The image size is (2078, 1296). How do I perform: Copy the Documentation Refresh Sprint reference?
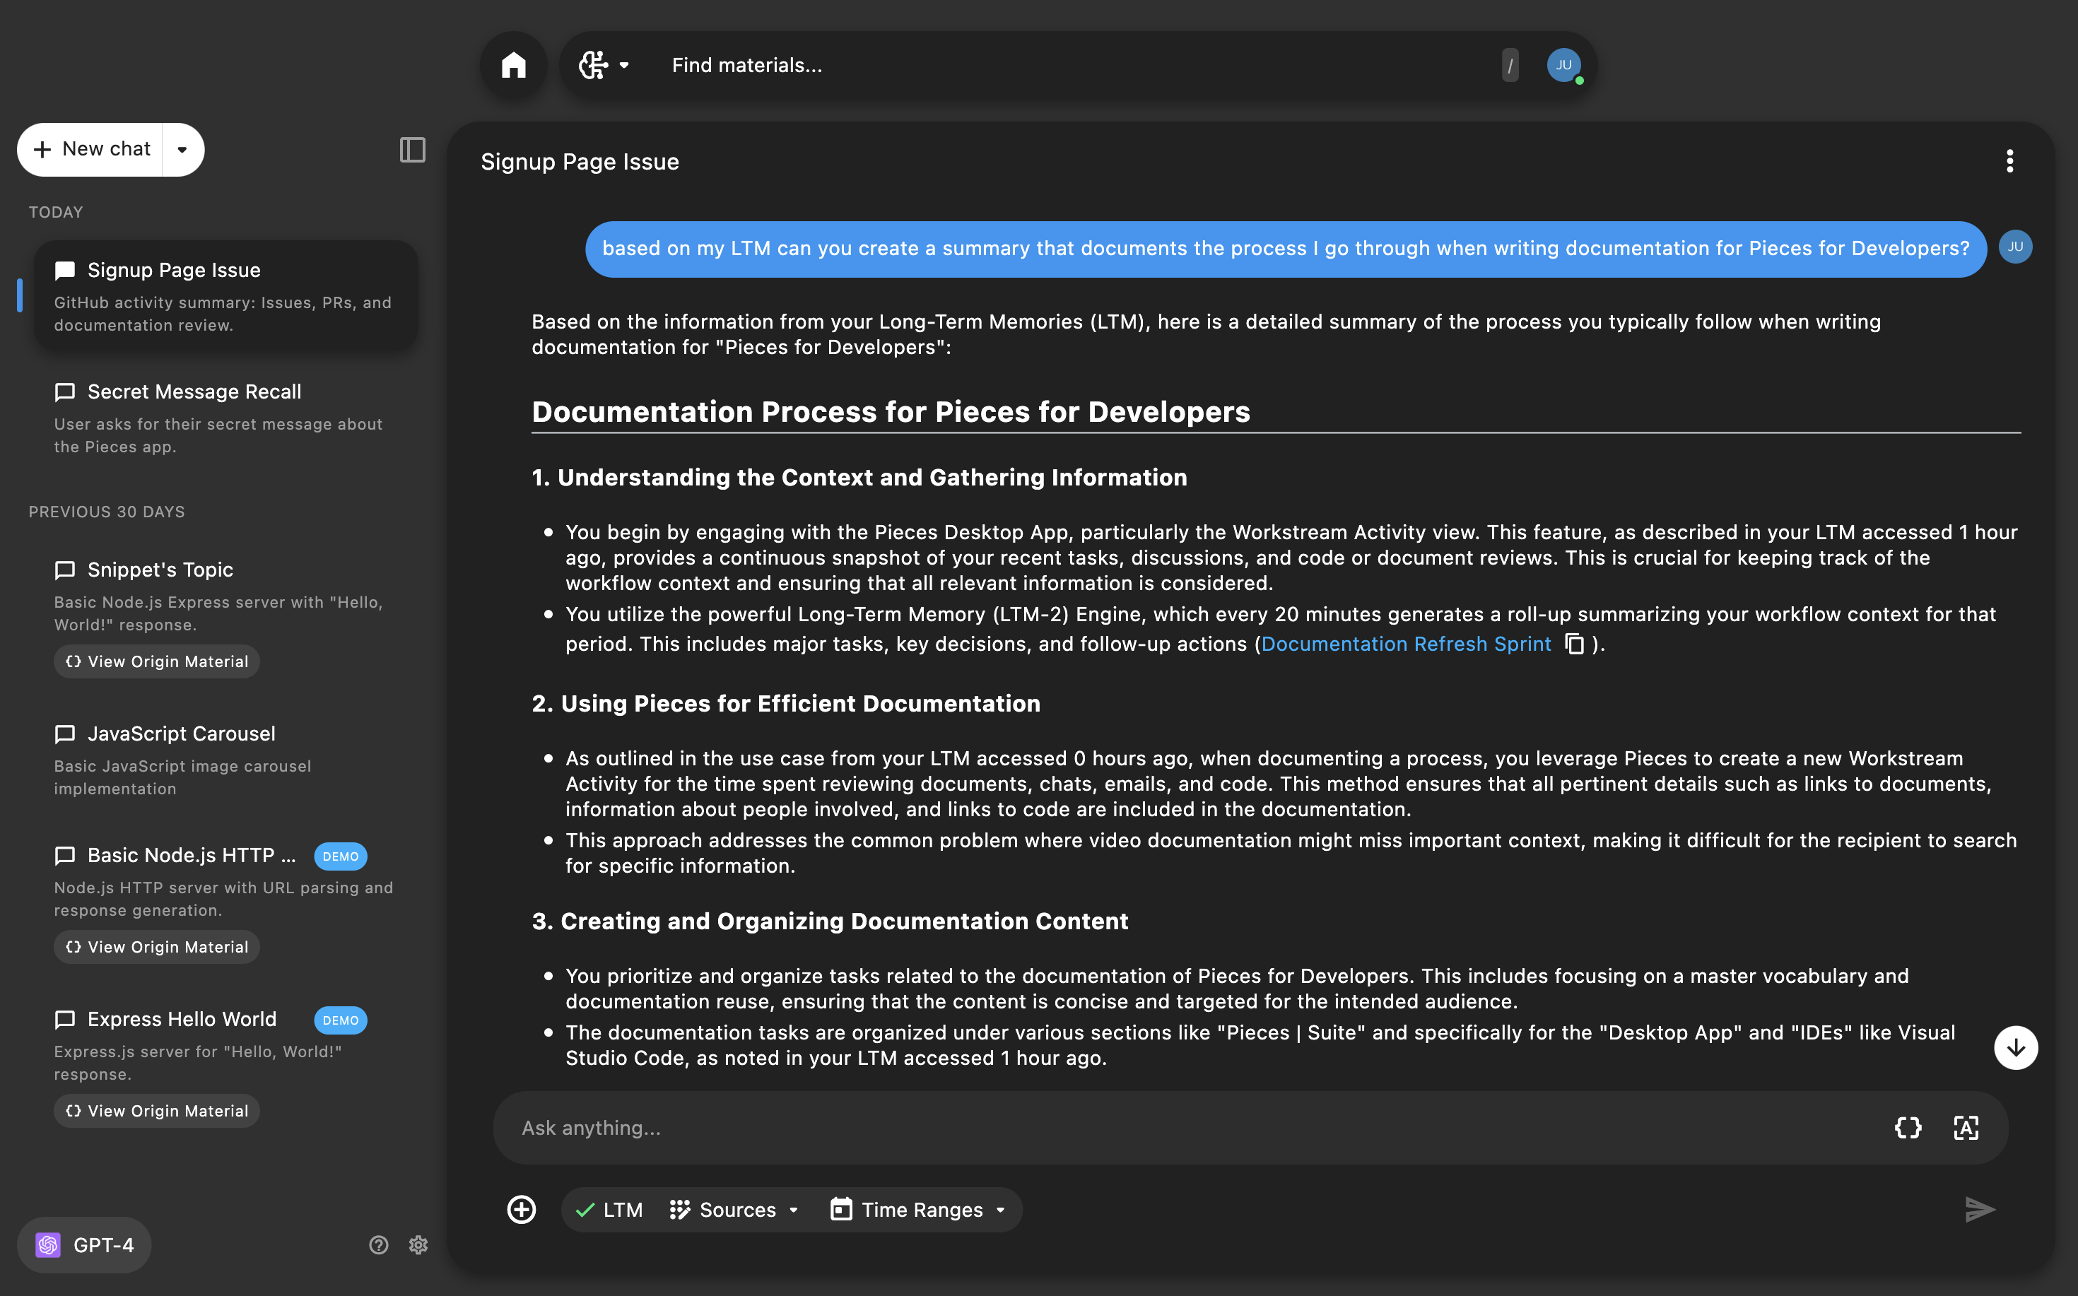[1574, 644]
